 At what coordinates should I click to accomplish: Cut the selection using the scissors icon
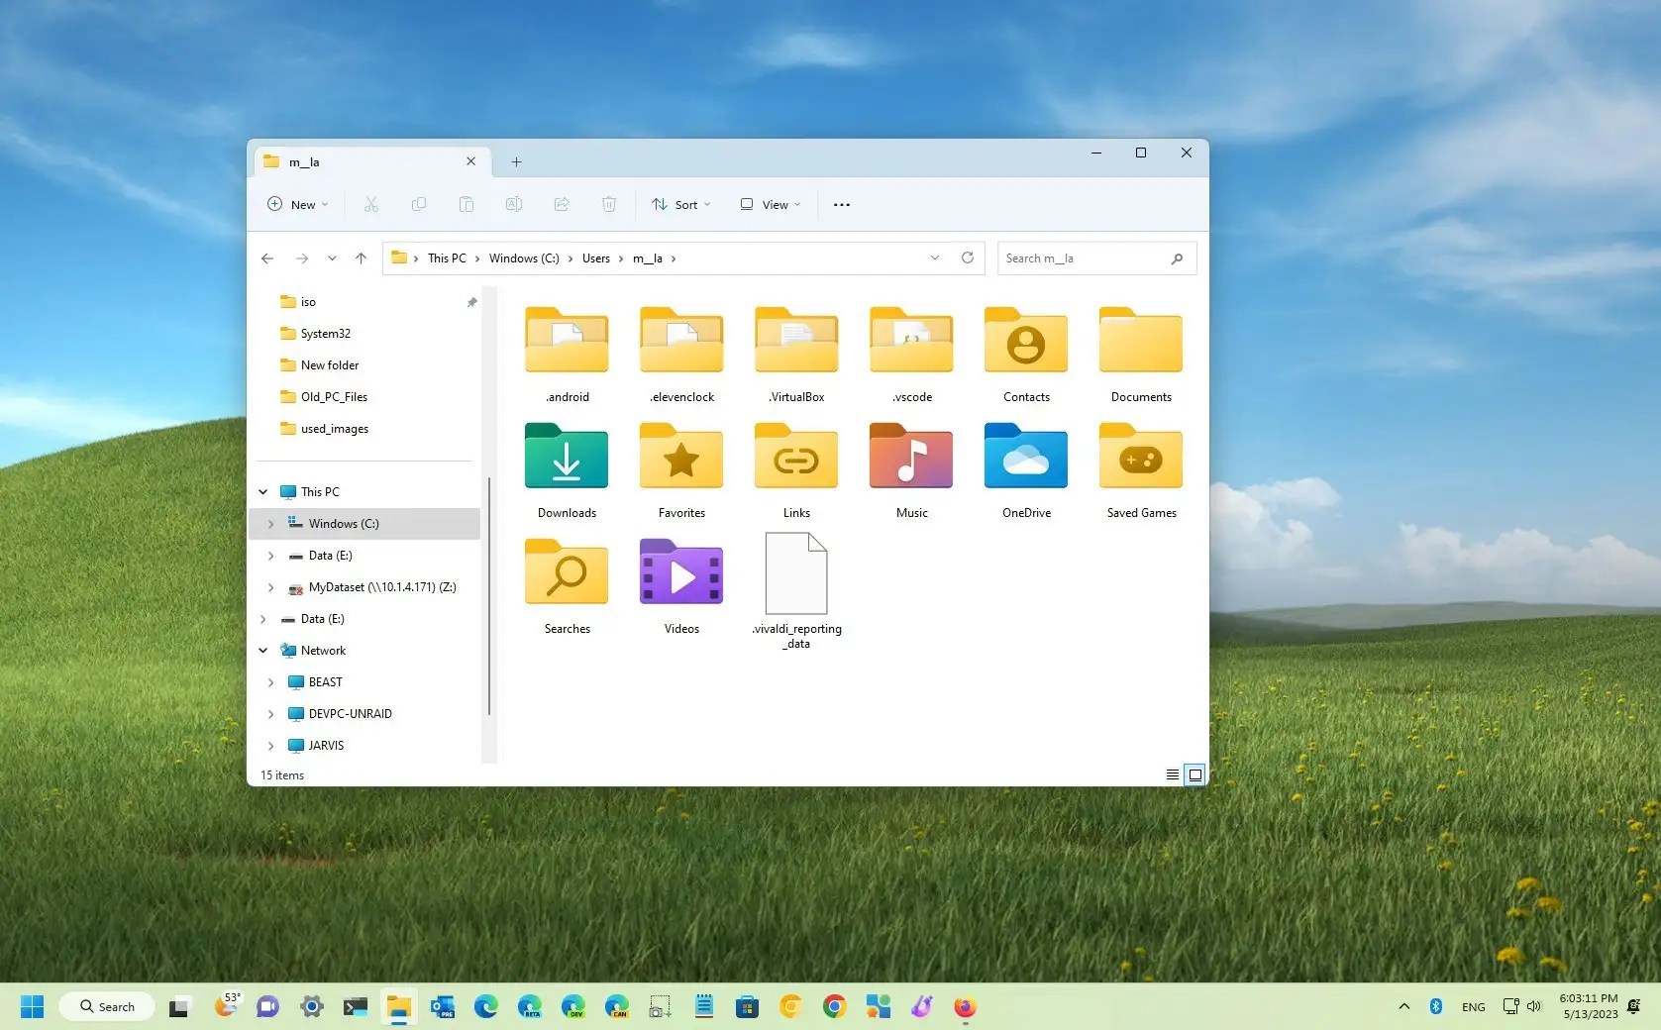(x=371, y=204)
